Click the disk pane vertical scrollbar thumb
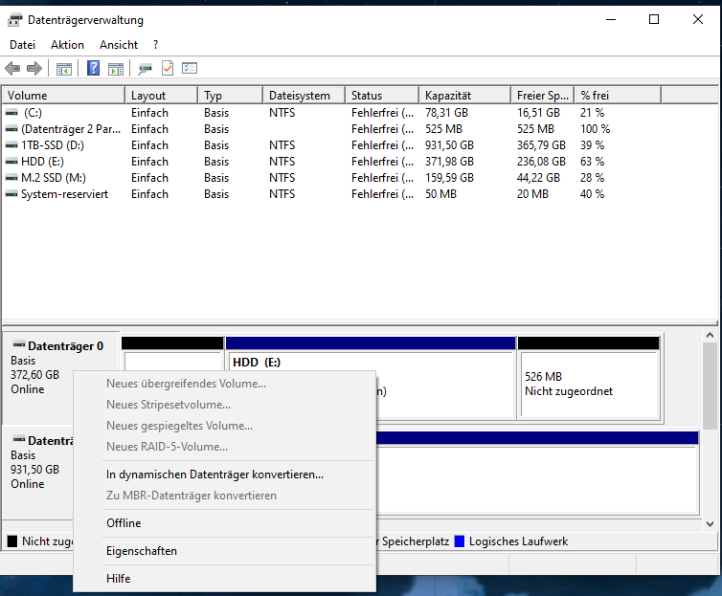The image size is (722, 596). (710, 386)
